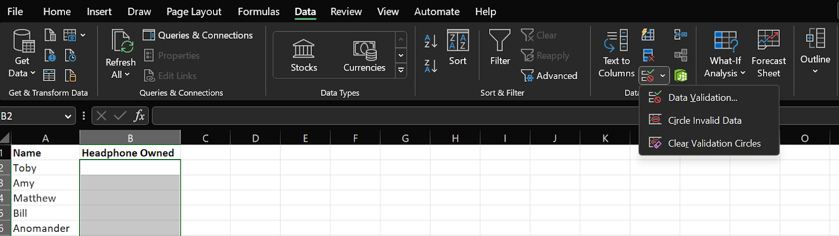Open Refresh All dropdown arrow
Viewport: 839px width, 236px height.
click(x=121, y=75)
